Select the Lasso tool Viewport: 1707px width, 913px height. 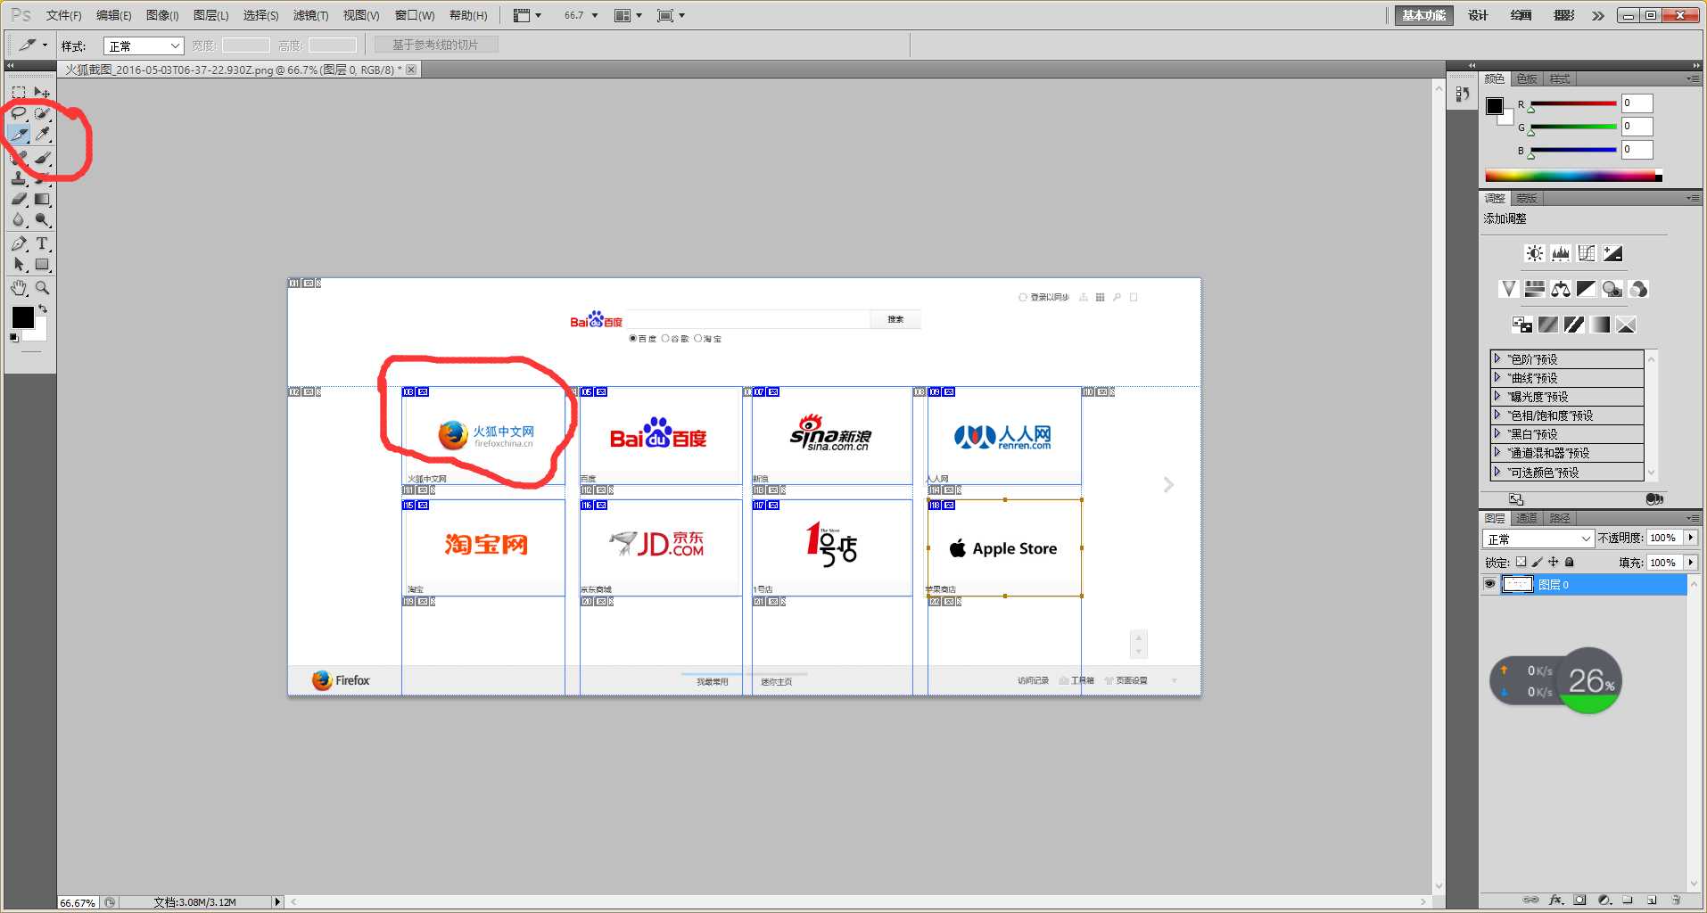click(19, 113)
